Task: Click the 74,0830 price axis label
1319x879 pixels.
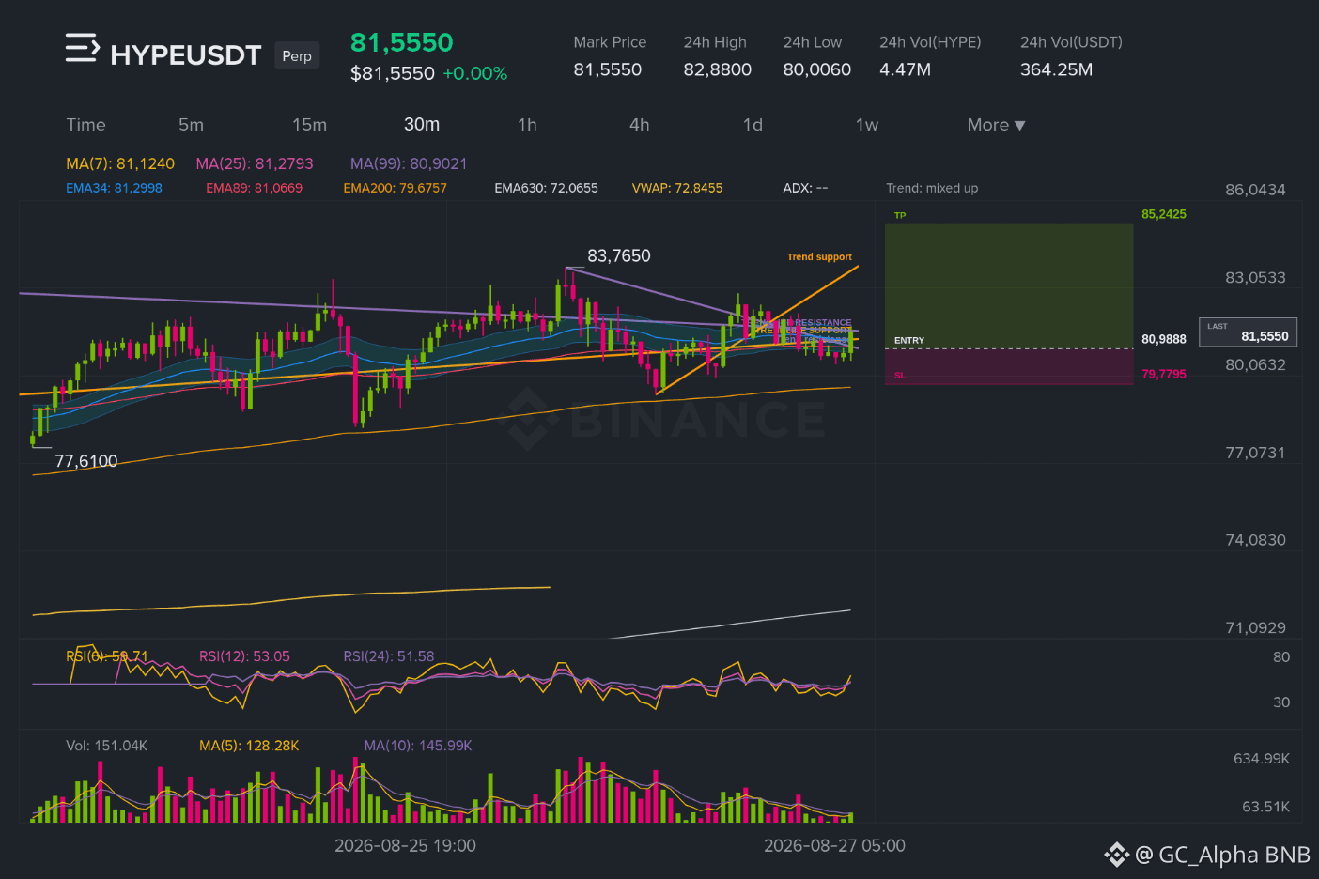Action: [1255, 540]
